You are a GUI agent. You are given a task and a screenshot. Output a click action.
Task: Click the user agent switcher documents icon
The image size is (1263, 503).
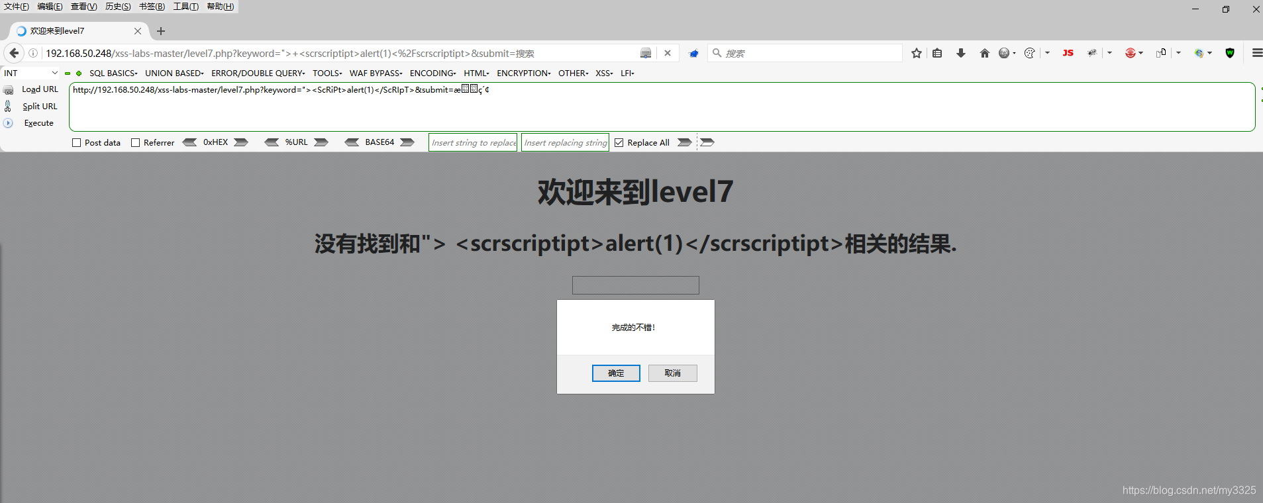(1161, 53)
